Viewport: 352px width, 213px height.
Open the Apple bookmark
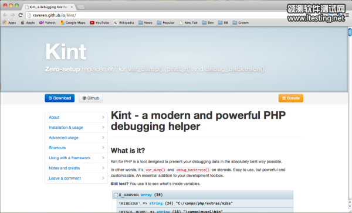tap(28, 23)
